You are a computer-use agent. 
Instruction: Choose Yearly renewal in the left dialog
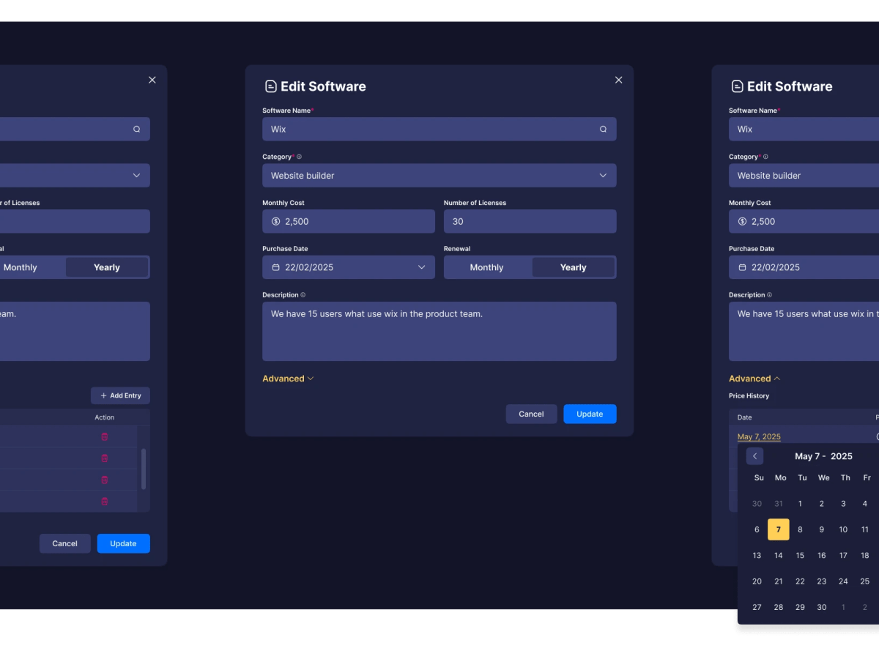click(x=107, y=267)
